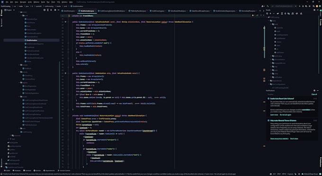Click Learn more in color scheme notification

click(274, 115)
